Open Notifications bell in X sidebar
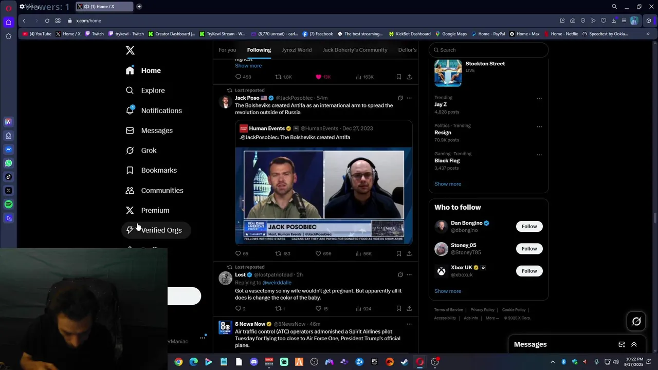 coord(154,110)
